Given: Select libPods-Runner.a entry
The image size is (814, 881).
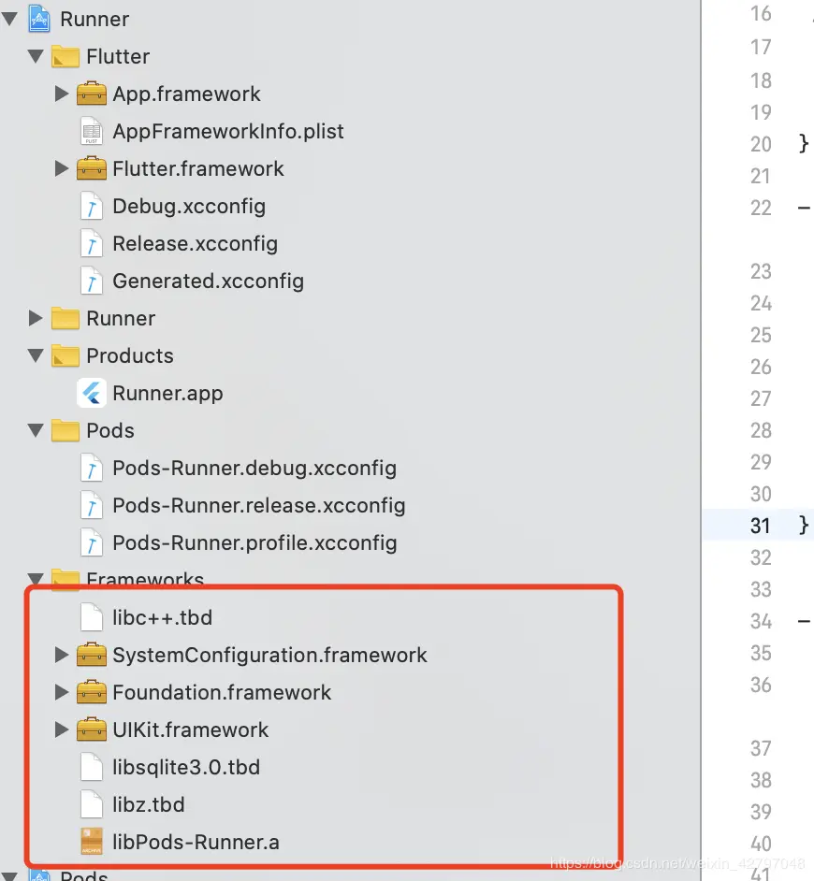Looking at the screenshot, I should click(x=196, y=842).
